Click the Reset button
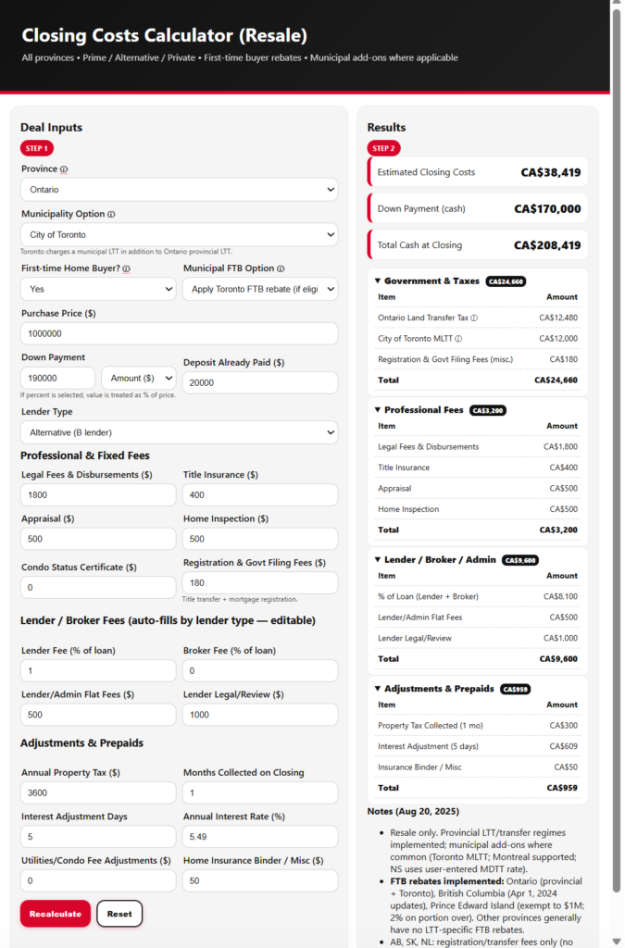Screen dimensions: 625x948 [119, 914]
